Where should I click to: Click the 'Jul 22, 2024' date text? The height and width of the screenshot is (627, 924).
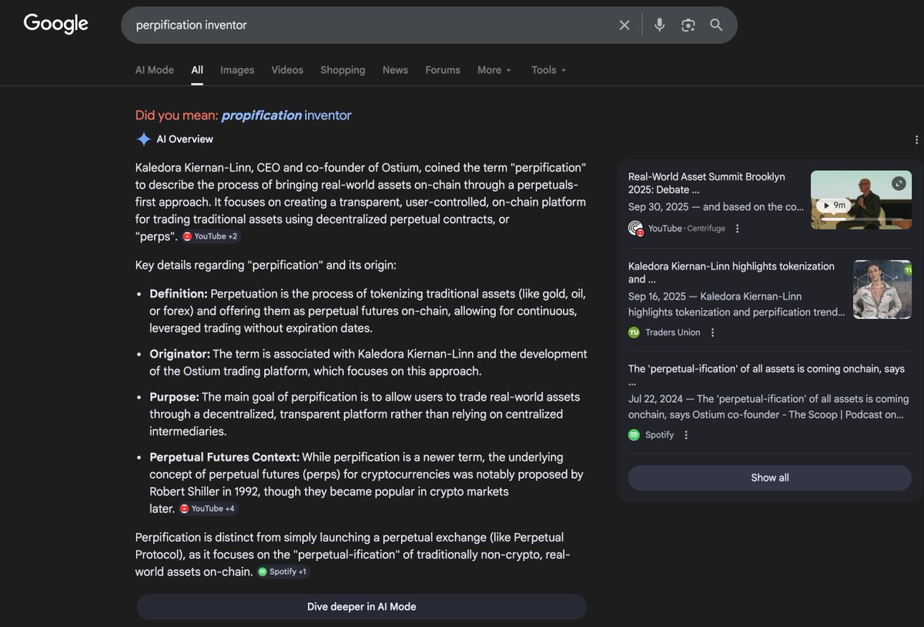point(657,399)
